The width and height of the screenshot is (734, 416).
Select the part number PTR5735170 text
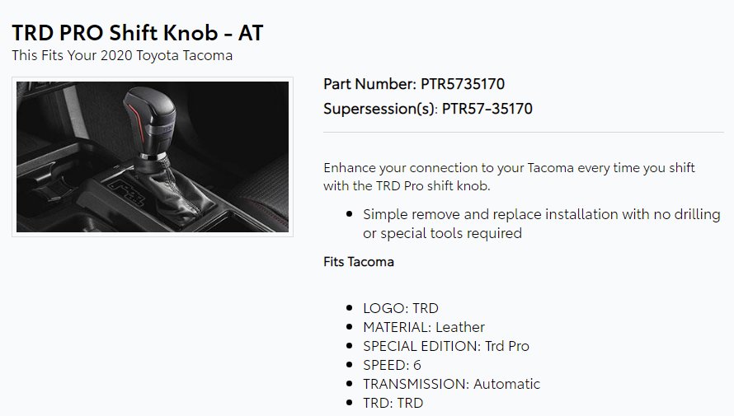pyautogui.click(x=463, y=84)
